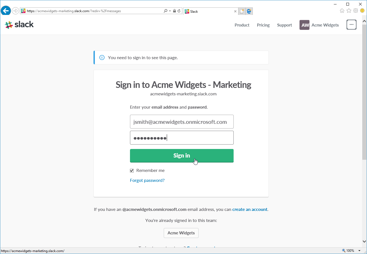The image size is (367, 254).
Task: Minimize the browser window
Action: [x=335, y=4]
